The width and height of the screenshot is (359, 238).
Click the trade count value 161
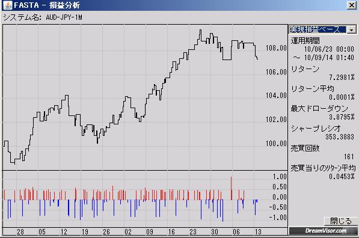349,157
